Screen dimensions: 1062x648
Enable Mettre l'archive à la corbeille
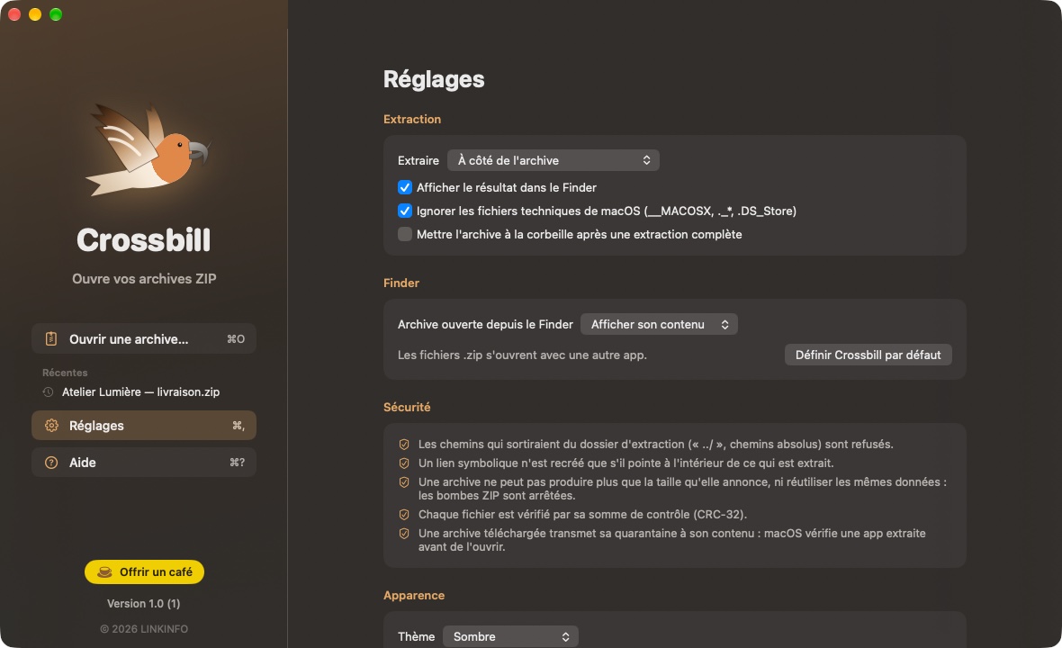pyautogui.click(x=405, y=234)
